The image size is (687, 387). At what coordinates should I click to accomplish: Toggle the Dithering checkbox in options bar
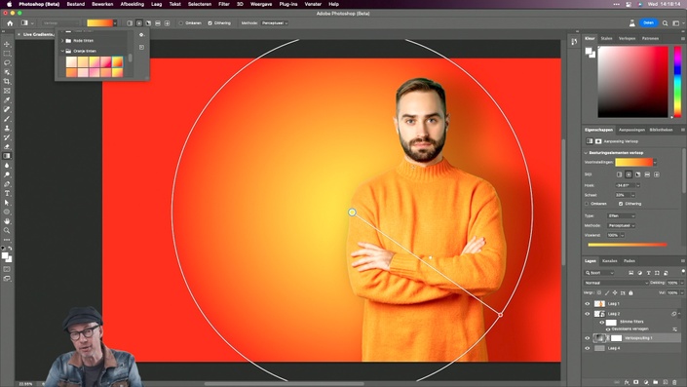[210, 23]
